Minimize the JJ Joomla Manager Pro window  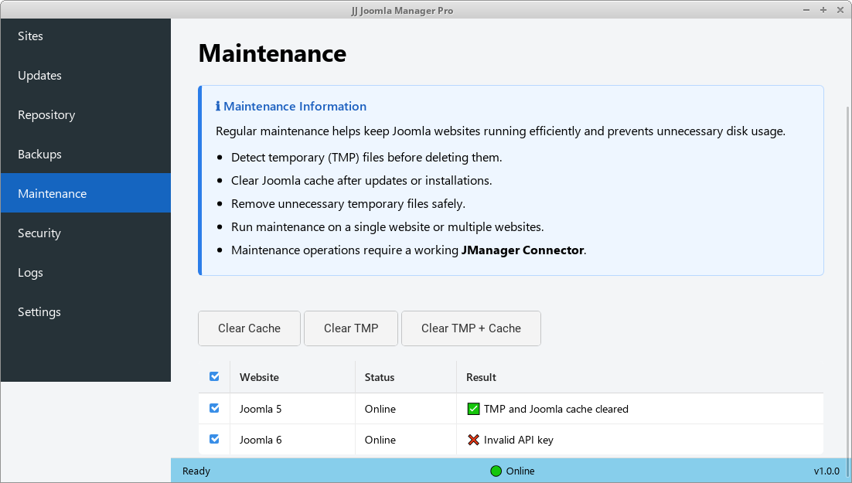point(806,10)
